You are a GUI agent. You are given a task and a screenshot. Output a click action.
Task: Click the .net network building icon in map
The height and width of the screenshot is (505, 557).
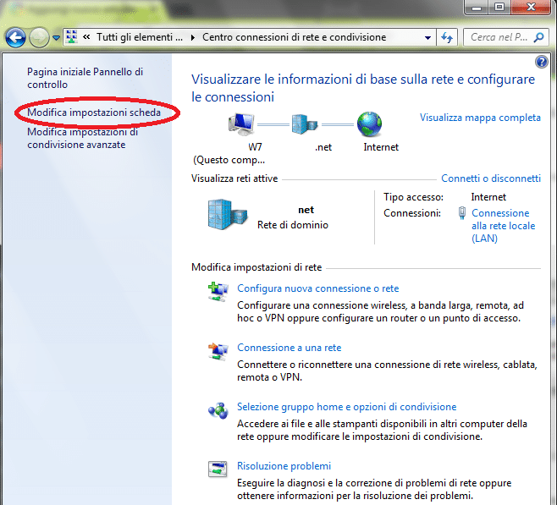305,124
